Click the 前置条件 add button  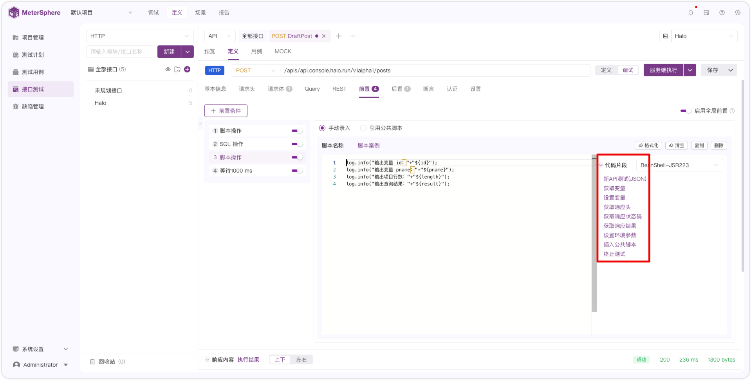pyautogui.click(x=226, y=111)
